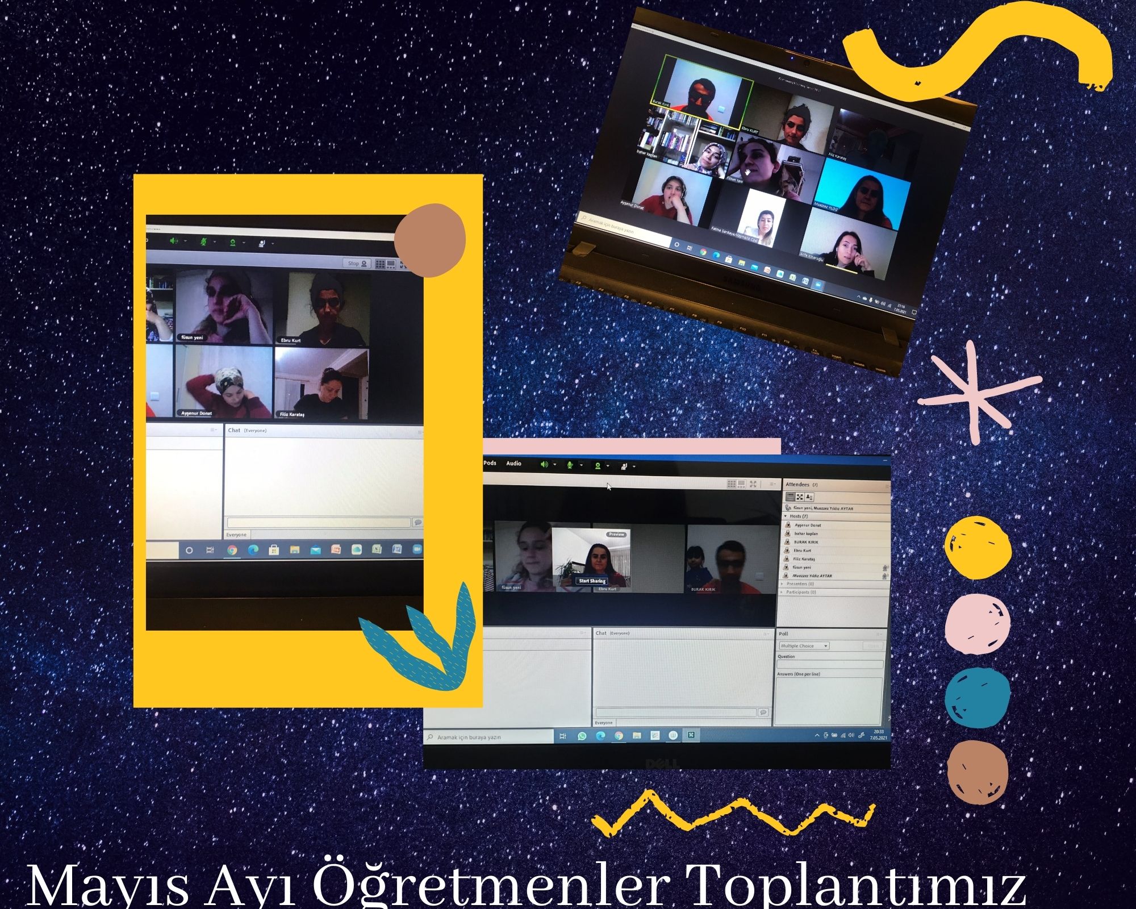Open the Pods menu

[490, 463]
